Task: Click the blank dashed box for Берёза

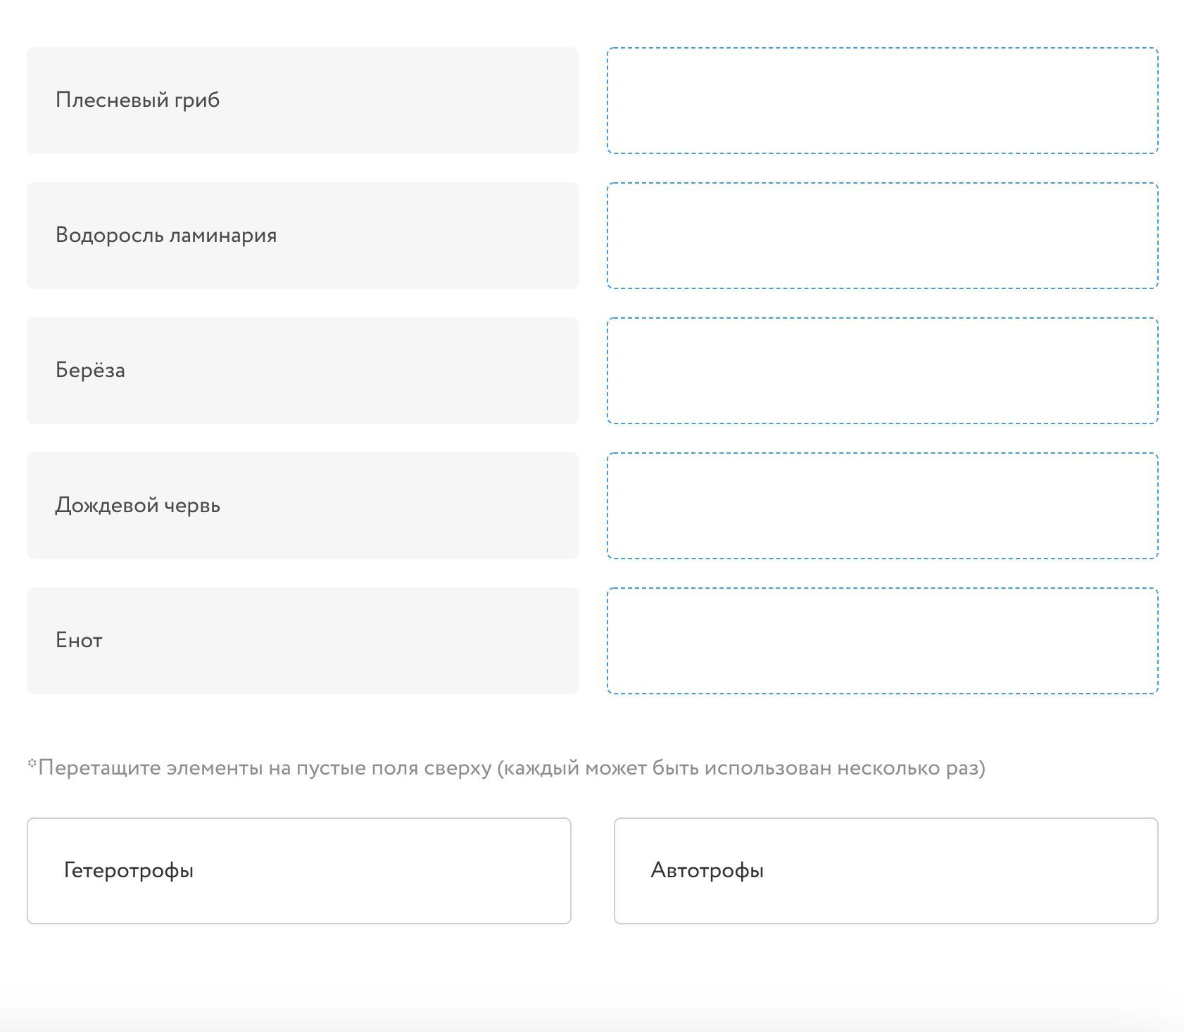Action: (x=882, y=371)
